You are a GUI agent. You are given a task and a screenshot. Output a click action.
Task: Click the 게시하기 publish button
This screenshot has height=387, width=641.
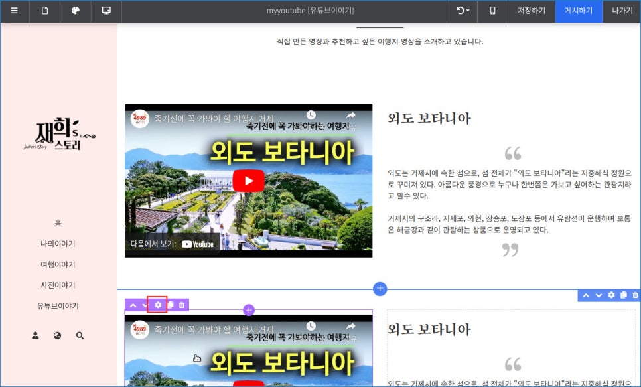(579, 11)
